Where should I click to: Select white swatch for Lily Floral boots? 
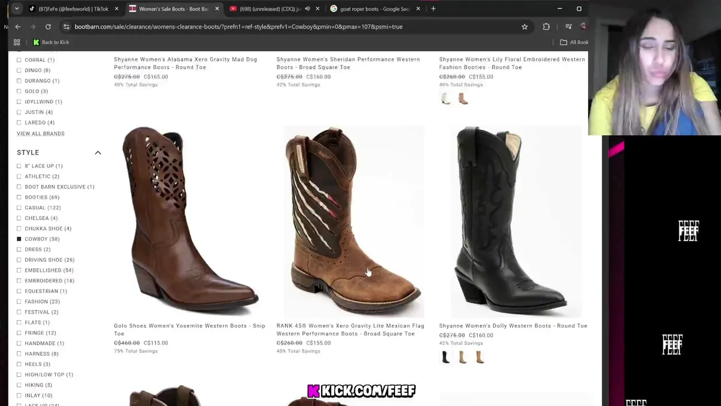pos(446,99)
